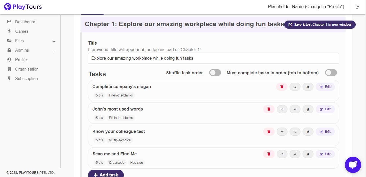The height and width of the screenshot is (177, 366).
Task: Duplicate the Complete company's slogan task
Action: click(308, 87)
